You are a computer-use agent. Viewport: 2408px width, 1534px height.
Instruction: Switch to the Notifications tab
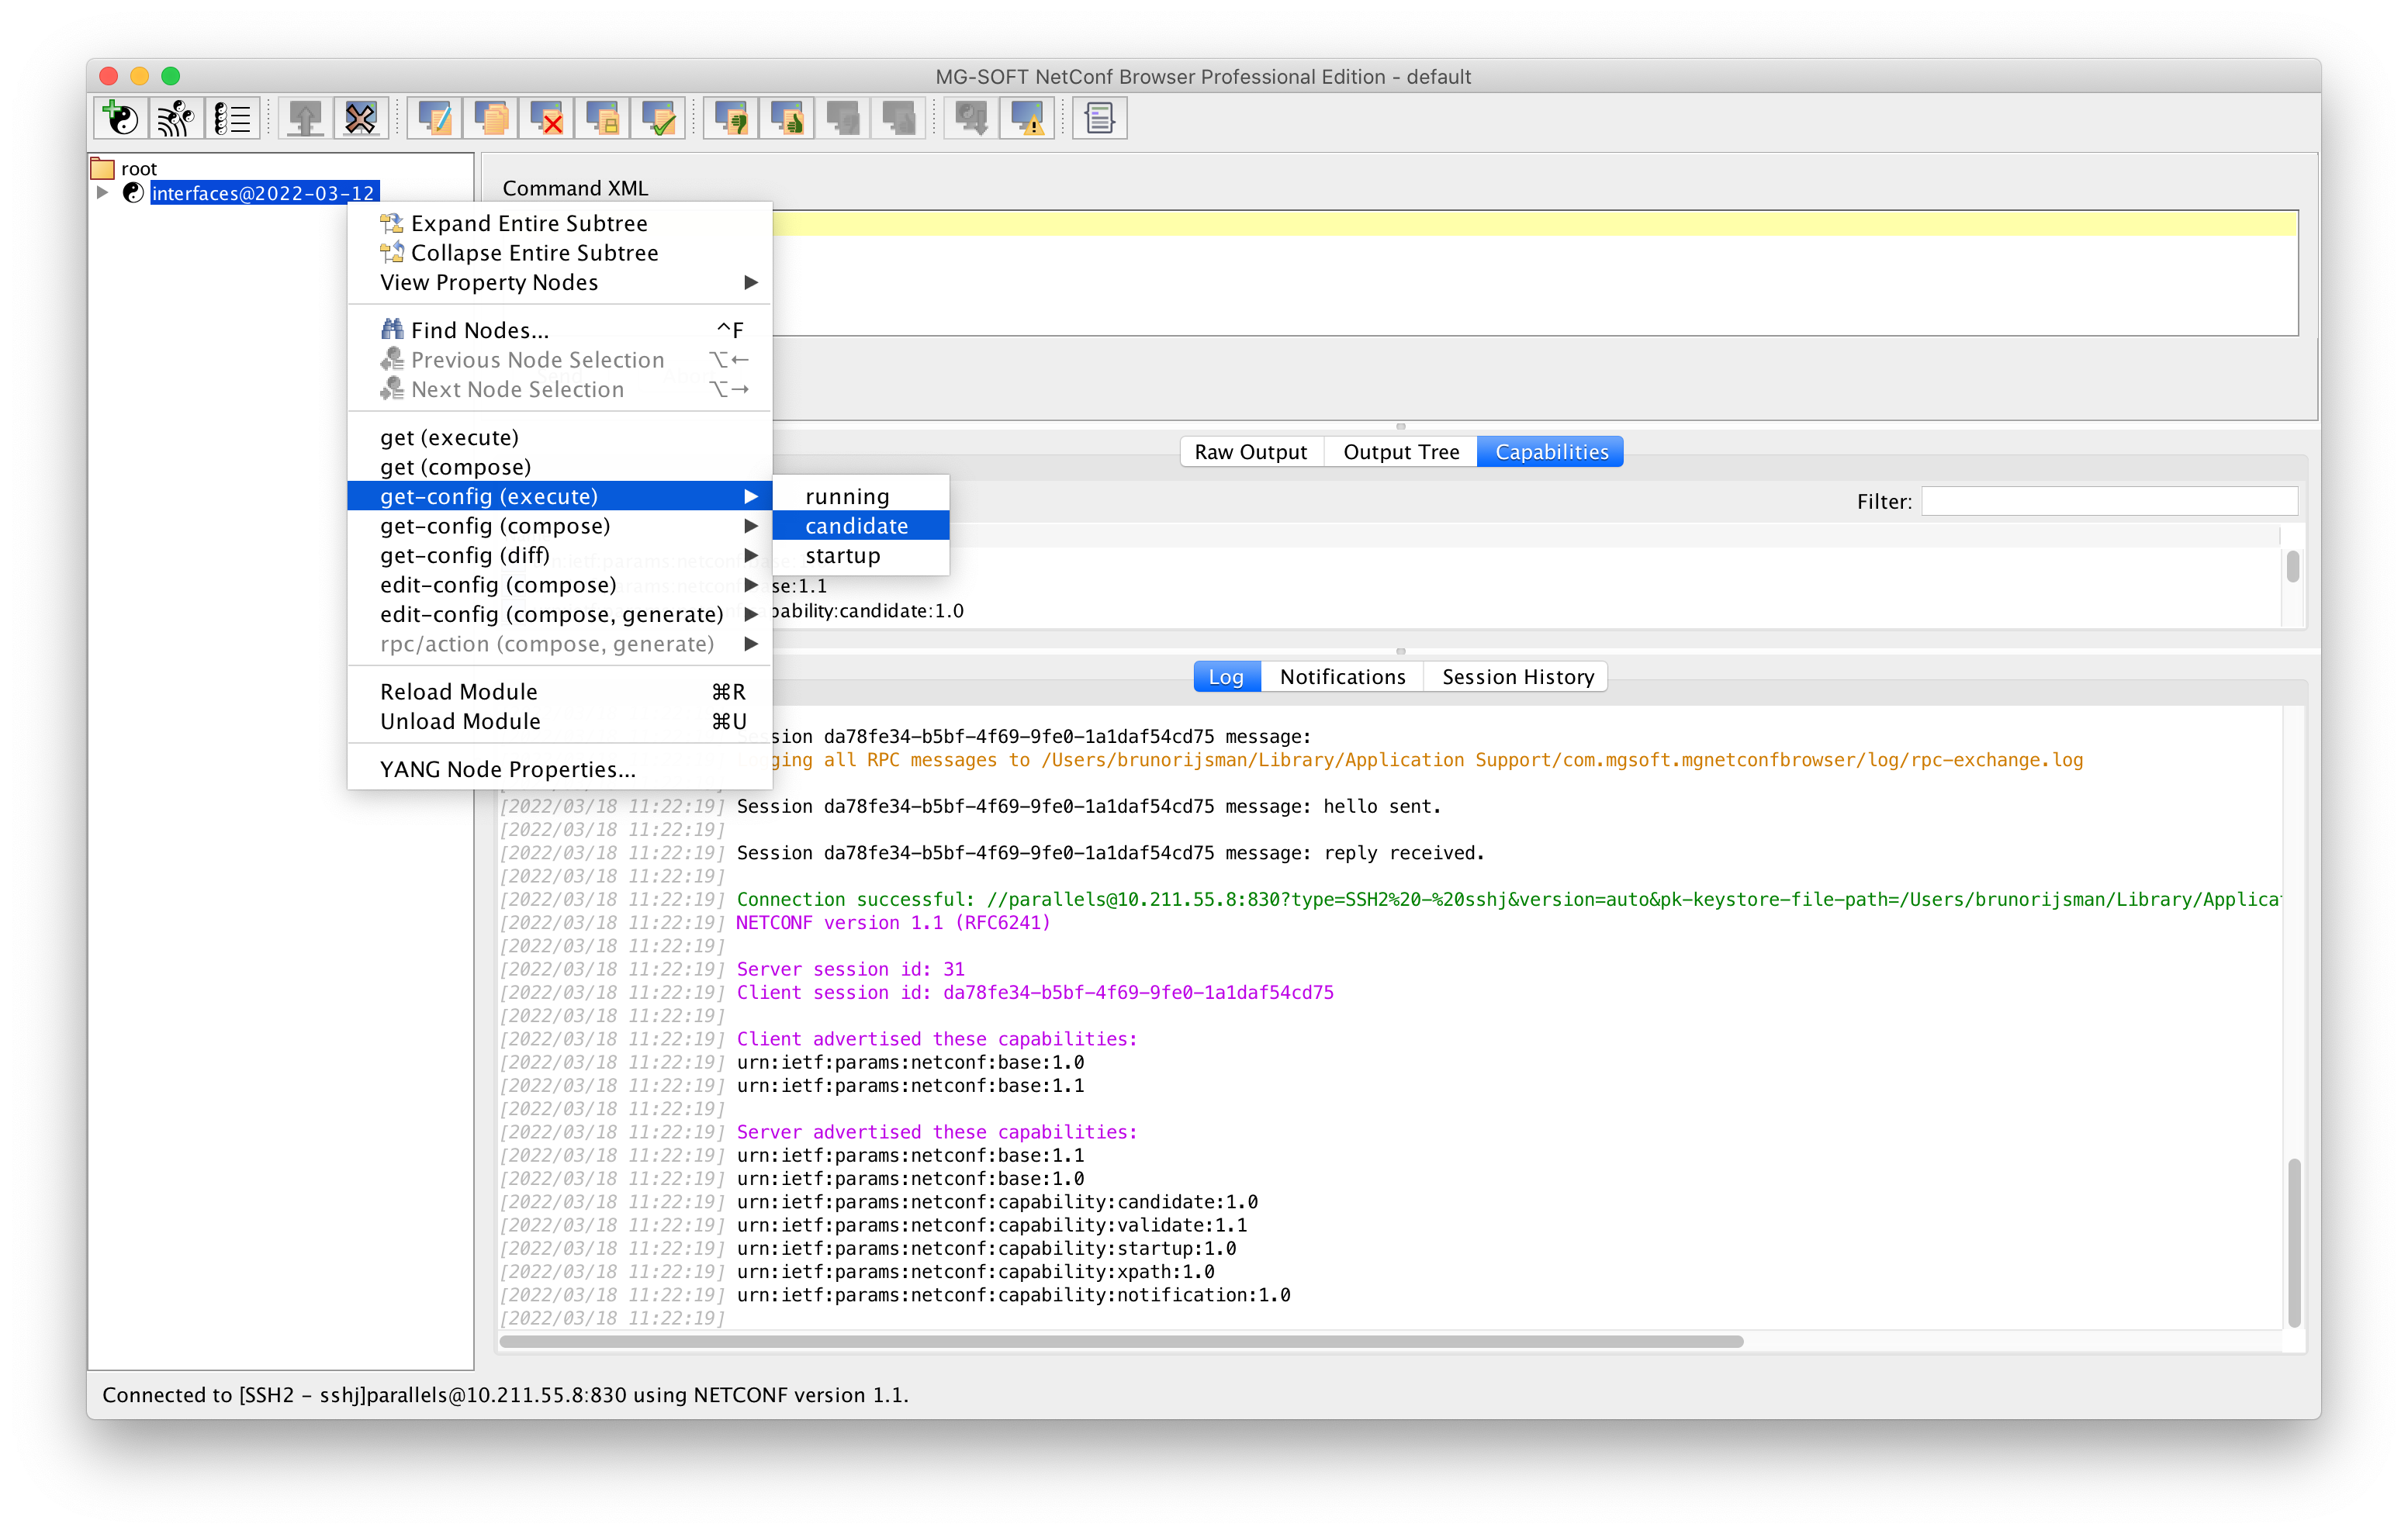[1342, 676]
